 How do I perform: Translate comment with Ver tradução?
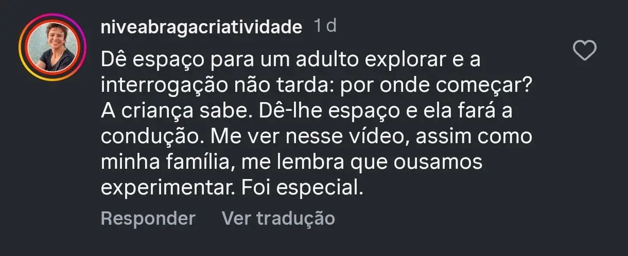click(278, 218)
